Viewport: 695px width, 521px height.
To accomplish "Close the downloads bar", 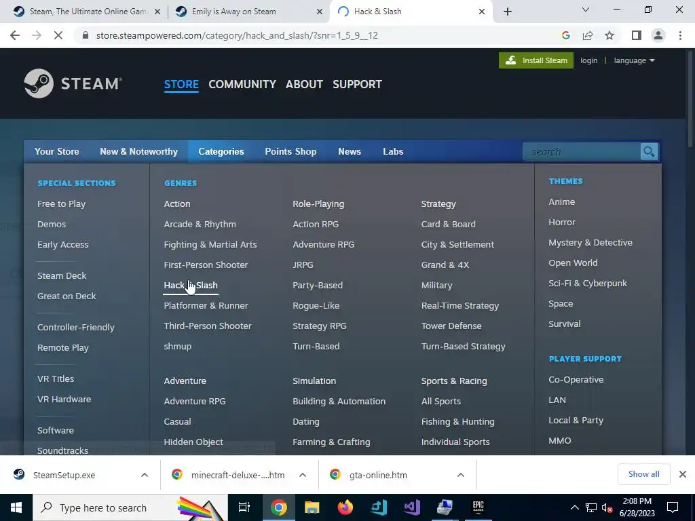I will click(683, 474).
